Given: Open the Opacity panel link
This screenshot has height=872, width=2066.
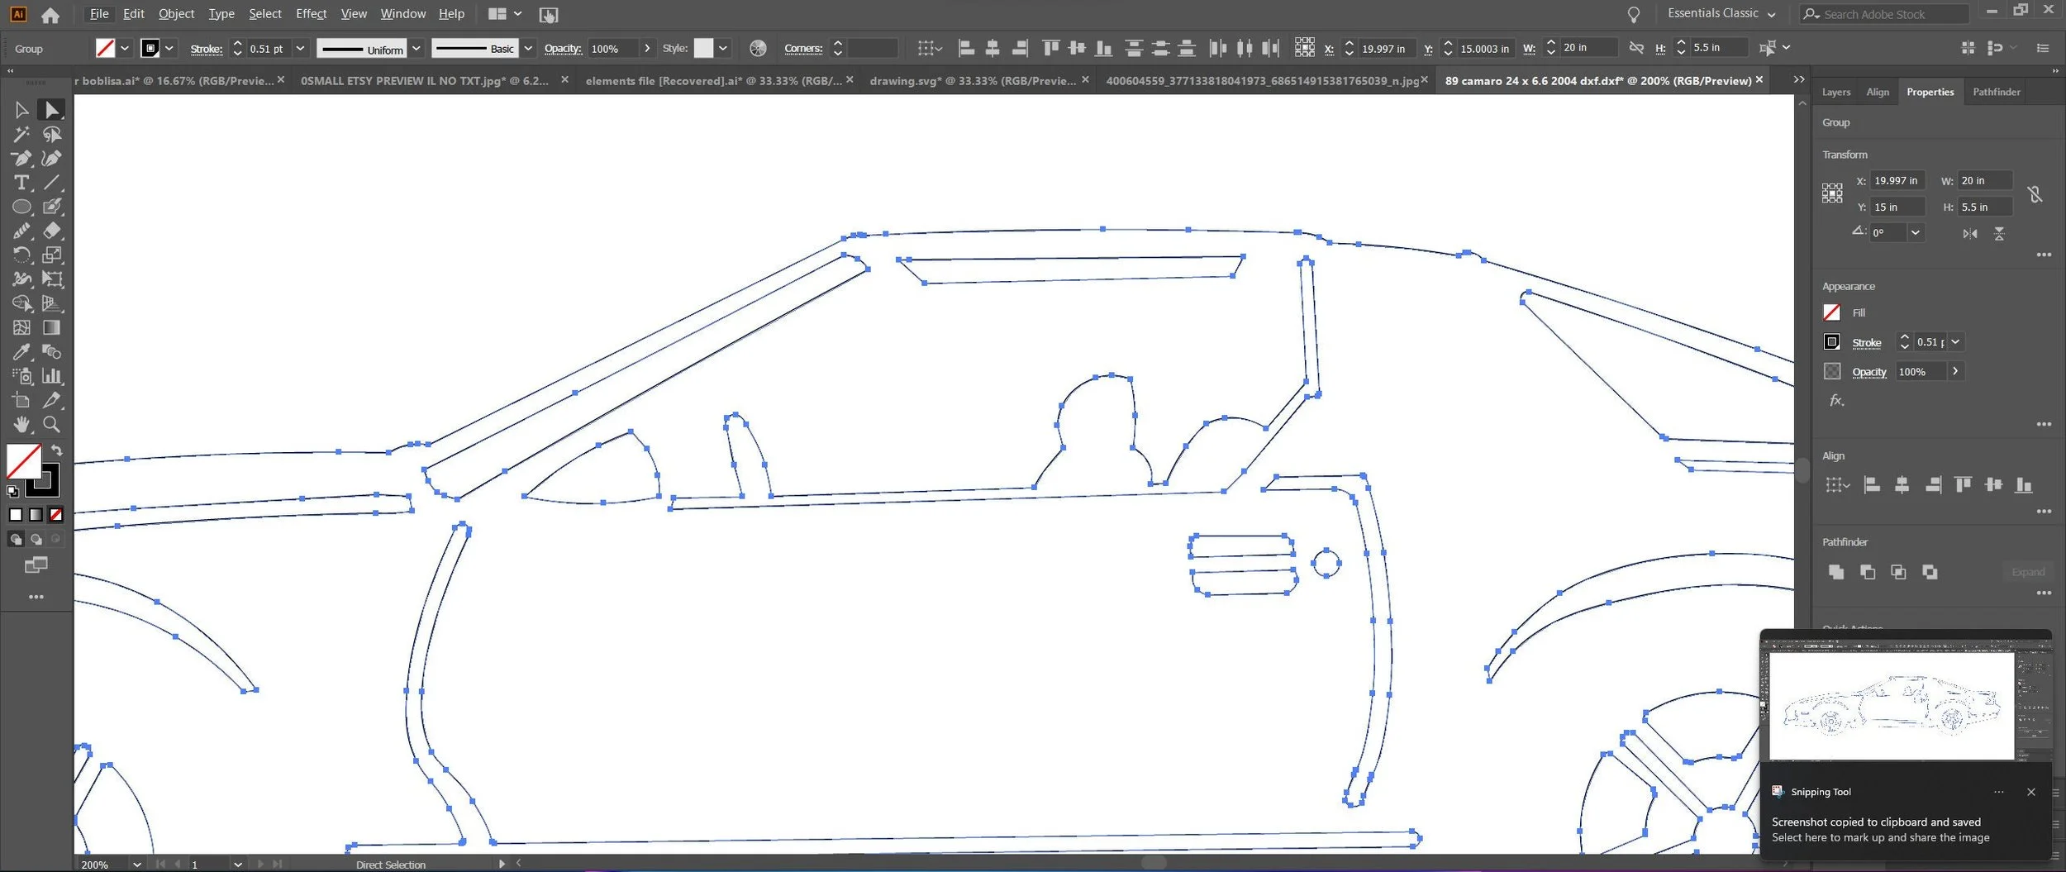Looking at the screenshot, I should 1868,372.
